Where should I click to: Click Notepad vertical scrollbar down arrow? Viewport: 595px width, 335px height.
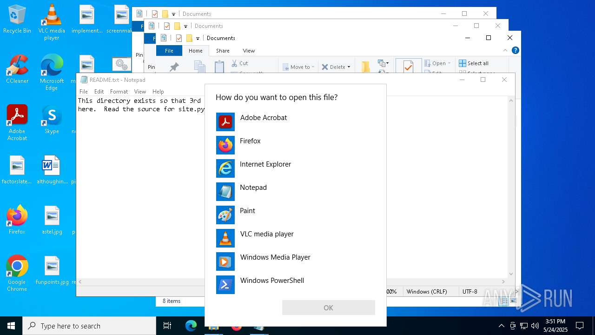511,274
